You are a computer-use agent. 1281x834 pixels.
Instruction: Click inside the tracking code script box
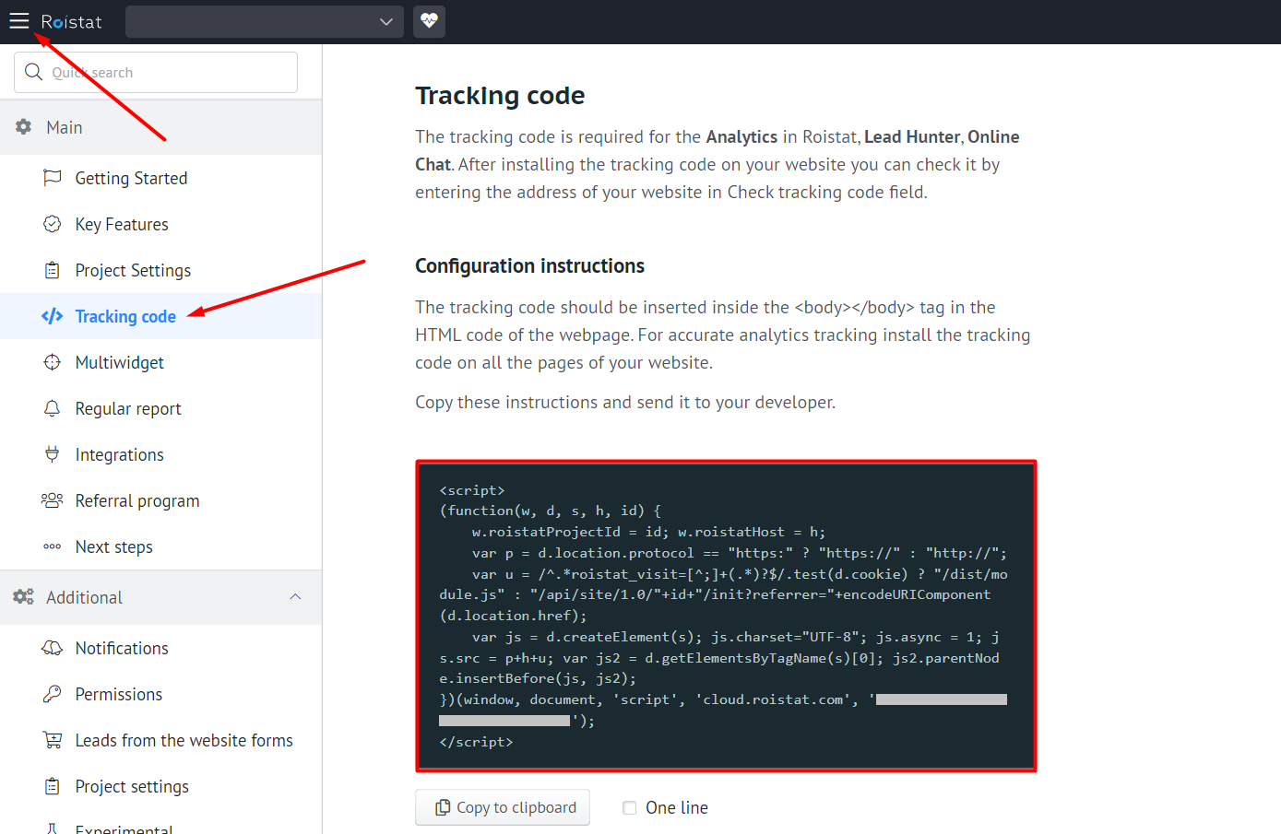[x=726, y=616]
